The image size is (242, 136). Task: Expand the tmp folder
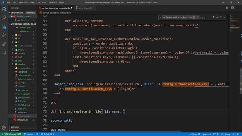(22, 61)
